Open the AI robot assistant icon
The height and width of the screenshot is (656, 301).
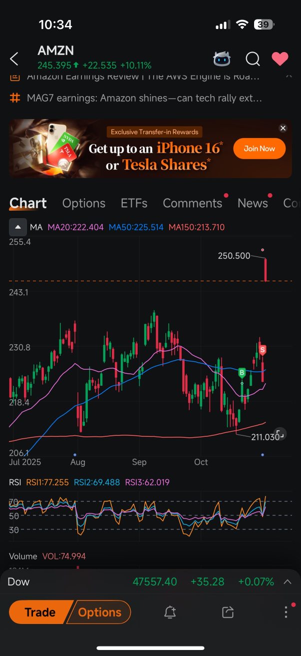point(222,59)
